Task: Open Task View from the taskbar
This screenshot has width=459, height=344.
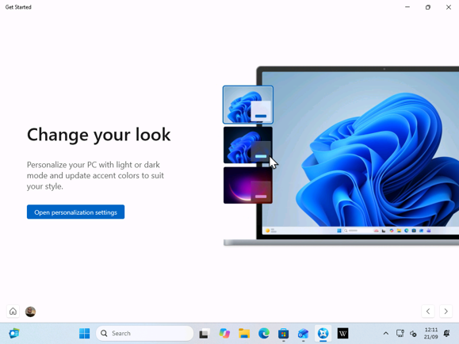Action: click(x=204, y=334)
